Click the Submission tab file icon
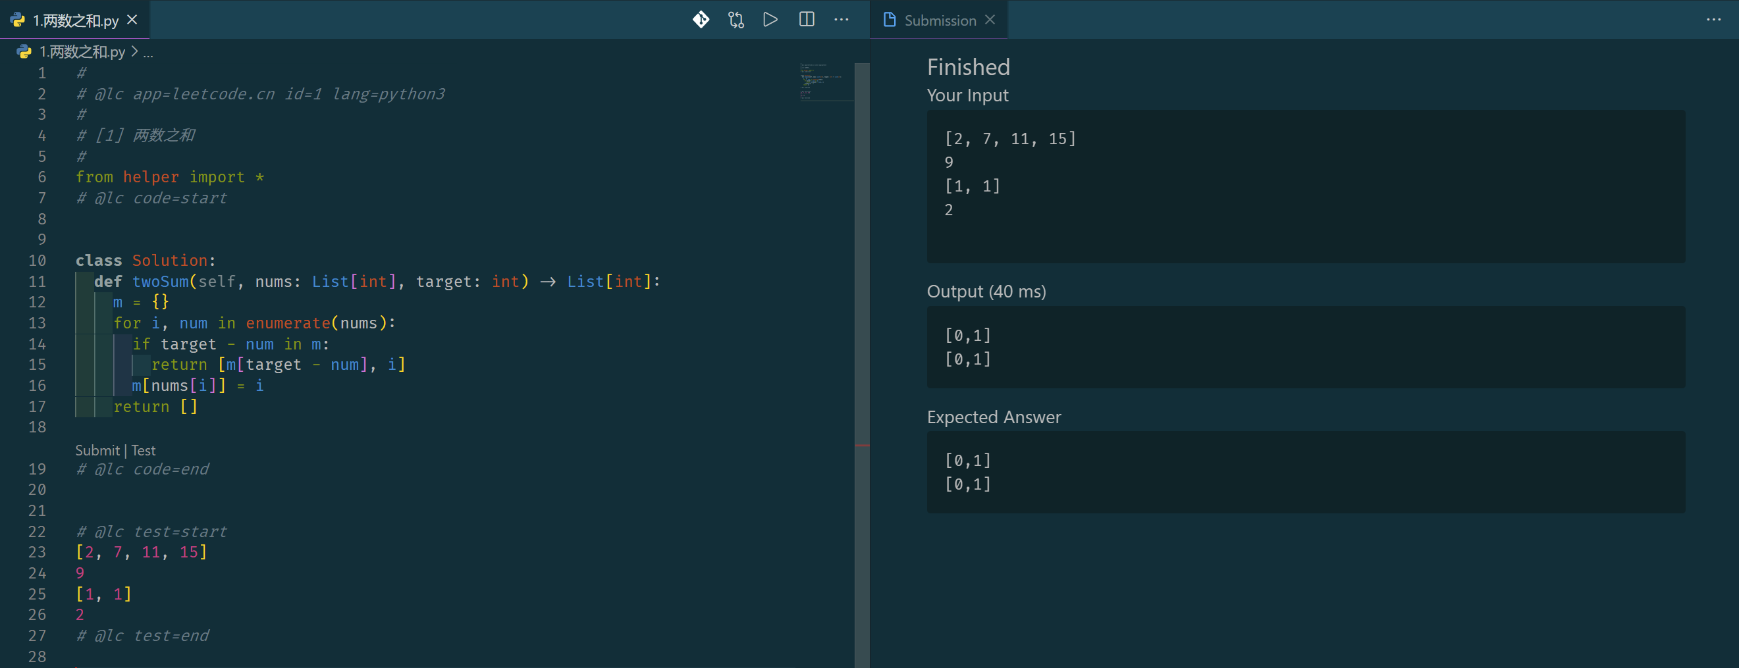The width and height of the screenshot is (1739, 668). (890, 20)
